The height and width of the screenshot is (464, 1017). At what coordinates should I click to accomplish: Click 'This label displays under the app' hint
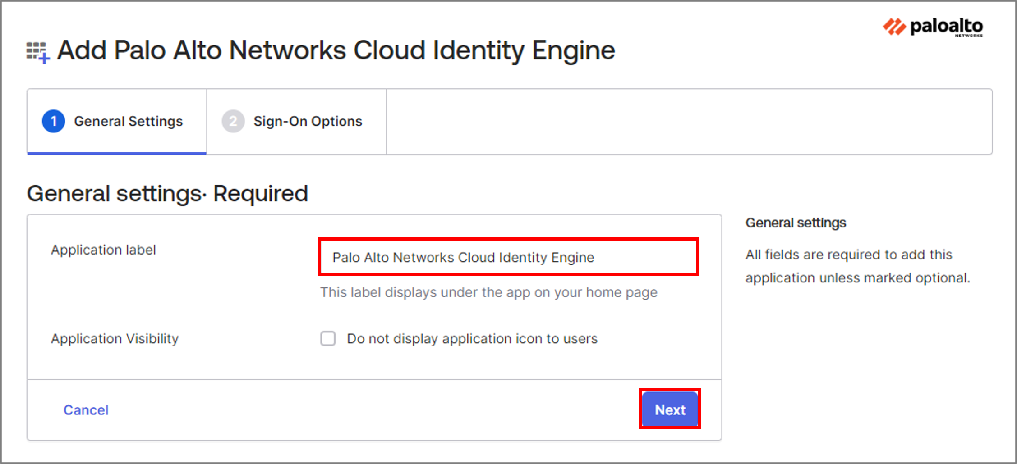489,292
